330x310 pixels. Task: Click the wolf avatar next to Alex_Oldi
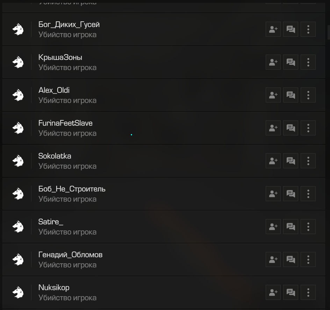pos(18,95)
